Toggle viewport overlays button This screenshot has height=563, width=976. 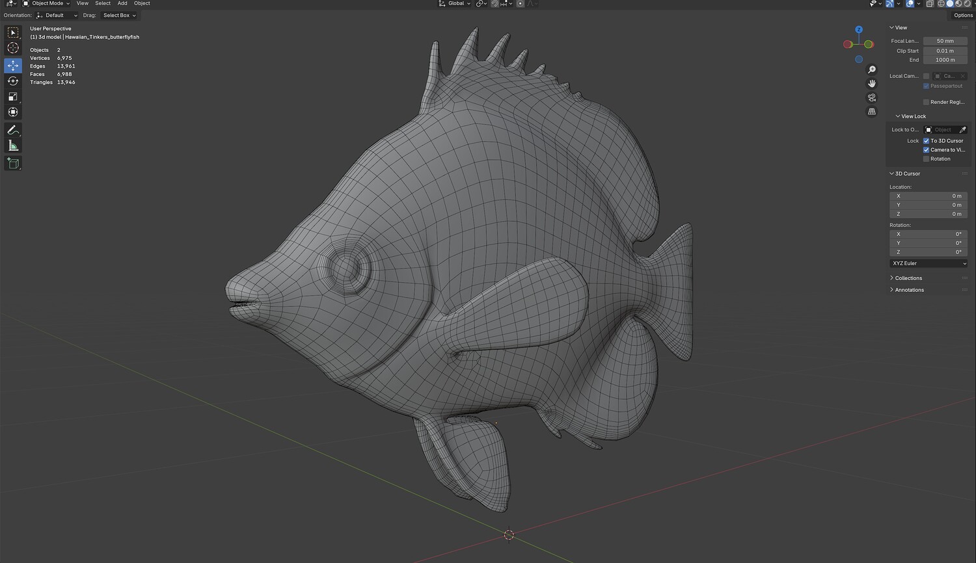coord(910,3)
